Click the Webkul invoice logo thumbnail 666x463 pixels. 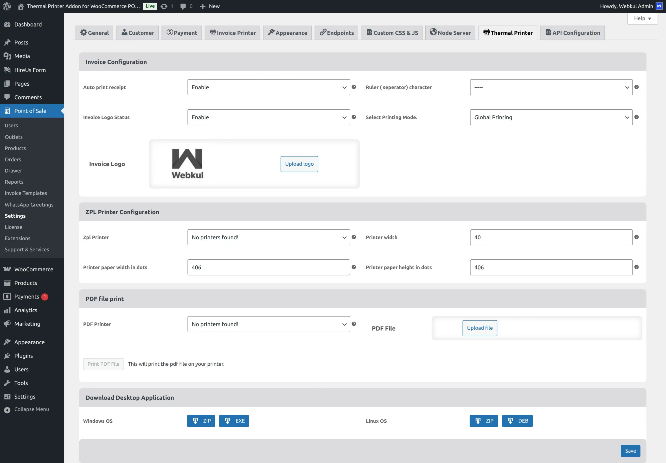click(x=187, y=163)
